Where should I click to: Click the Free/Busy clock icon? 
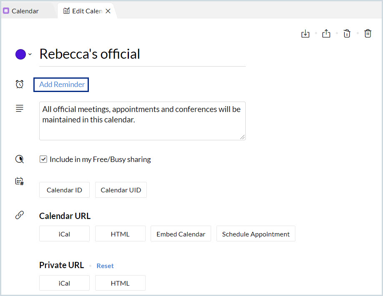[x=20, y=159]
